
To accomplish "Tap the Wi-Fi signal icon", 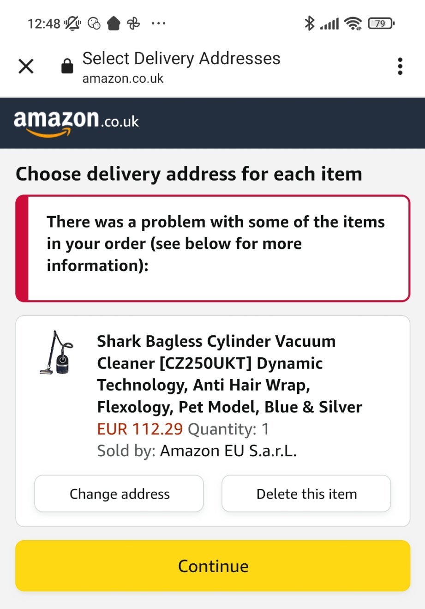I will click(353, 23).
